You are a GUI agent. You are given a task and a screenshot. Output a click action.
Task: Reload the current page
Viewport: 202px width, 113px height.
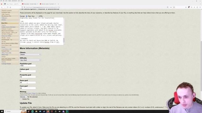(x=8, y=7)
